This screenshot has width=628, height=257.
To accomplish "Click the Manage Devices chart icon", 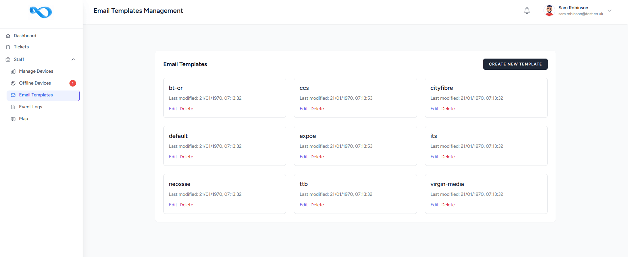I will 13,71.
